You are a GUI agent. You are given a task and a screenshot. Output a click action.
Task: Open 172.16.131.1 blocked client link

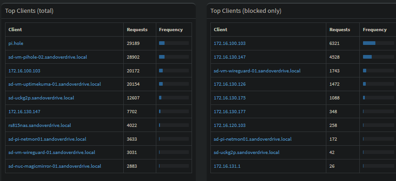point(227,166)
